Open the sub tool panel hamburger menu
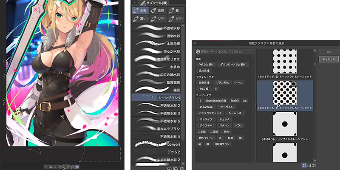 pos(134,2)
